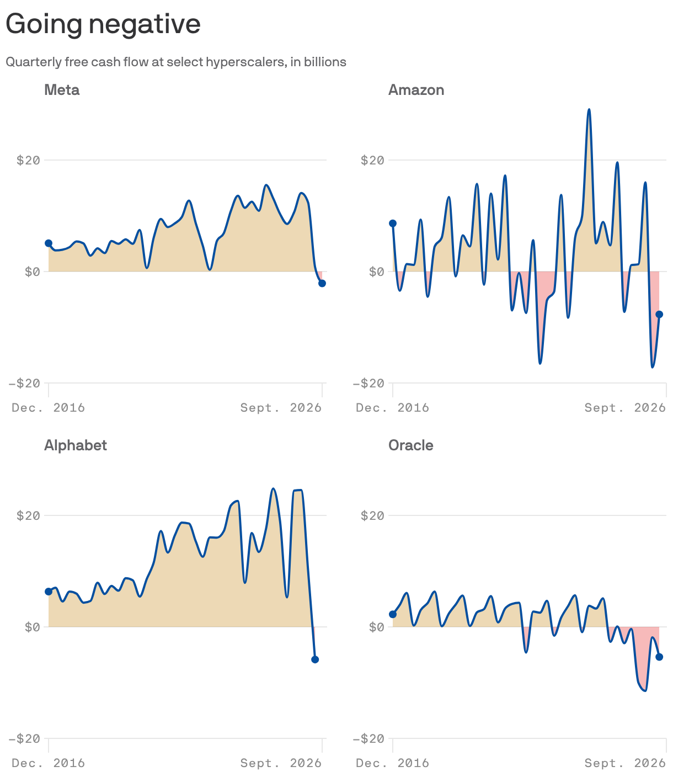Click Sept. 2026 label under Meta chart
The height and width of the screenshot is (777, 673).
[x=281, y=408]
